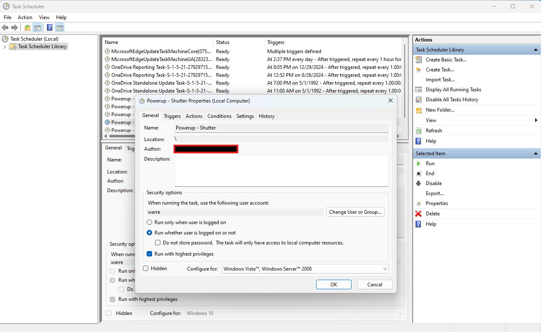Image resolution: width=541 pixels, height=332 pixels.
Task: Open the Help menu in menu bar
Action: 61,17
